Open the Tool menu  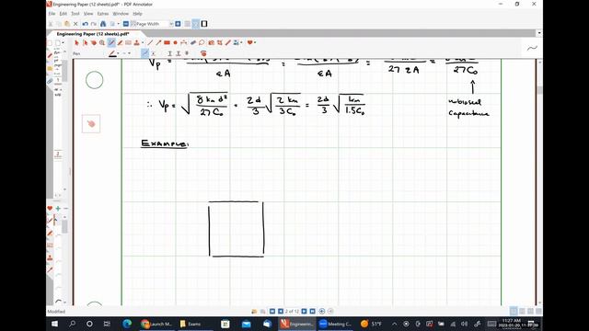coord(75,14)
